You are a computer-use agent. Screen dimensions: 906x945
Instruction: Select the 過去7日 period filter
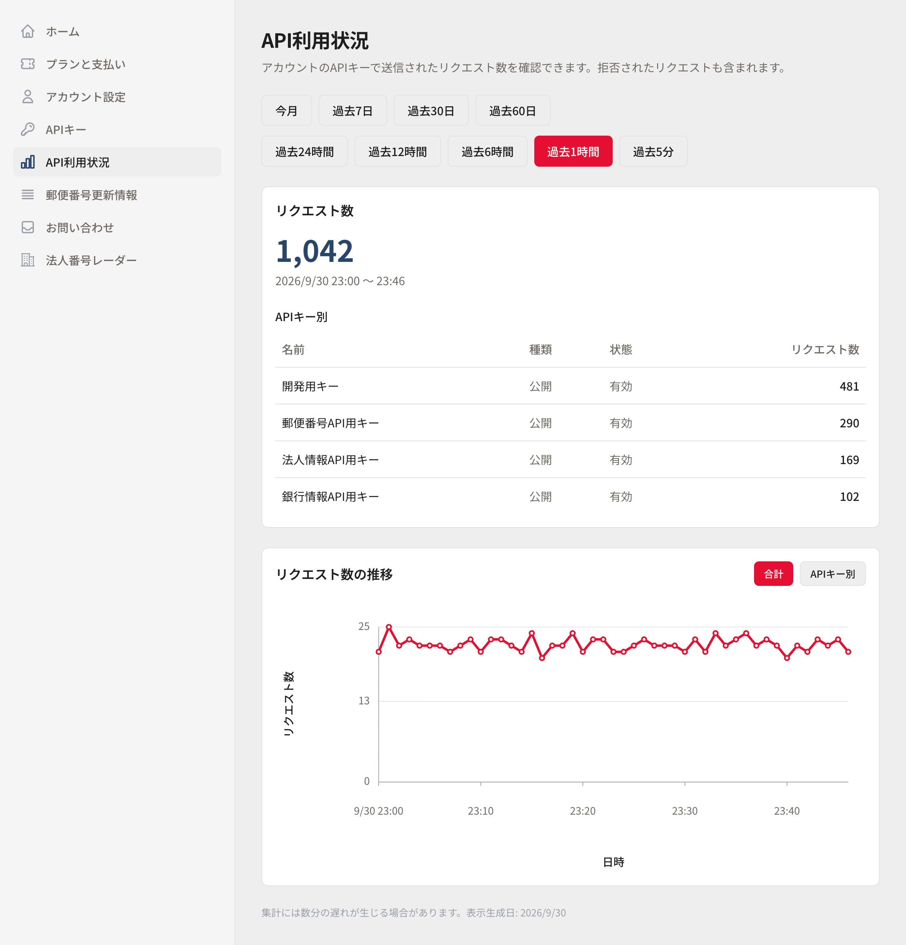353,111
